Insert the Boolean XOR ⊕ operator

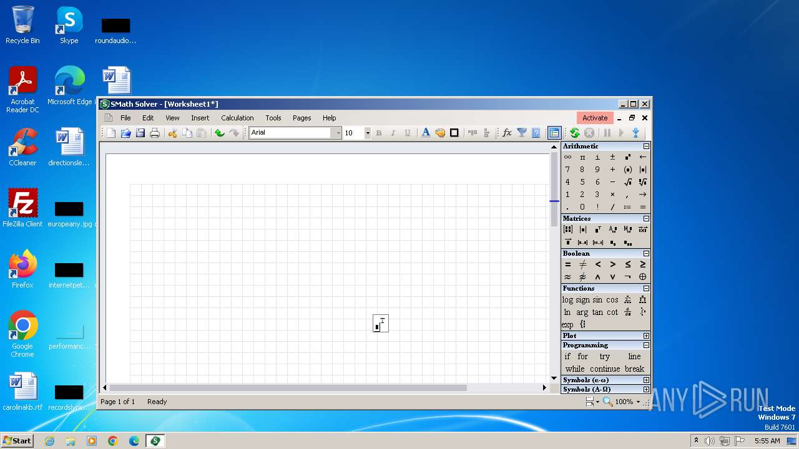(643, 277)
